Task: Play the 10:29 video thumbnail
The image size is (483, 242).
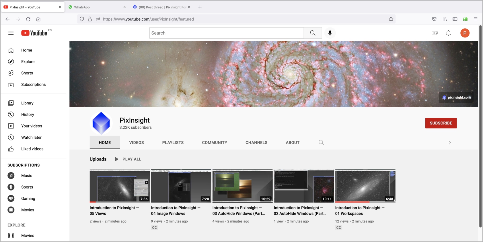Action: pyautogui.click(x=242, y=186)
